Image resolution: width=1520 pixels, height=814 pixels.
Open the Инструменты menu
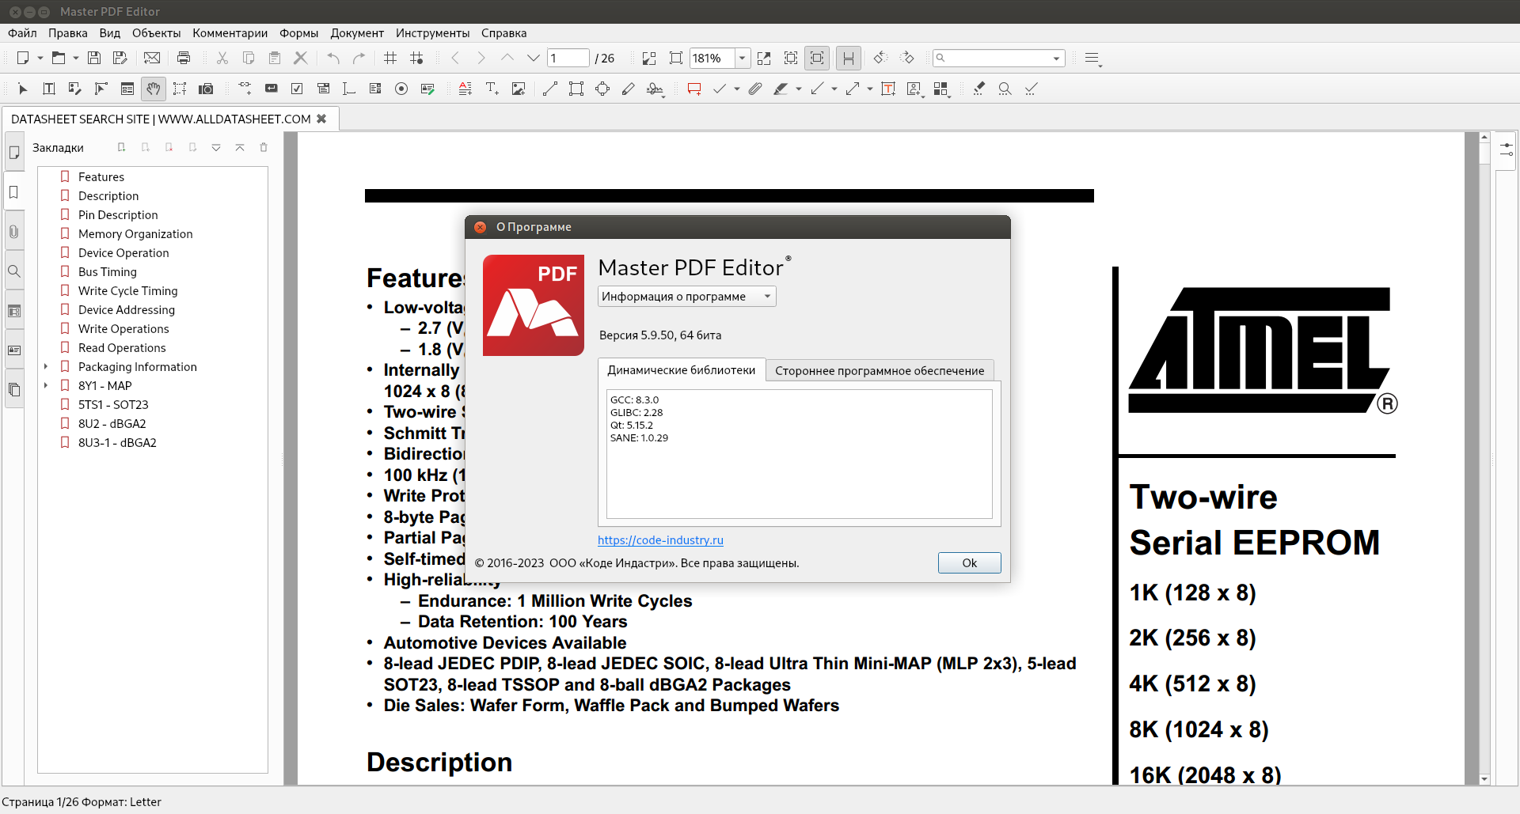click(x=432, y=33)
